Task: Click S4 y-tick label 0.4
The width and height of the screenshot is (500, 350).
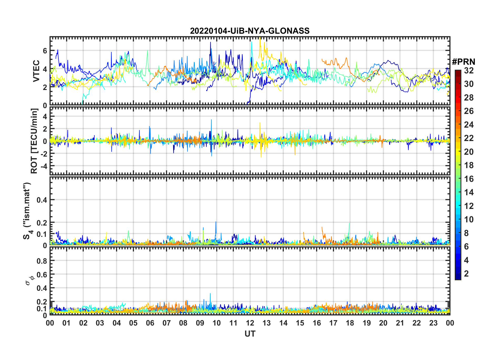Action: click(x=42, y=200)
